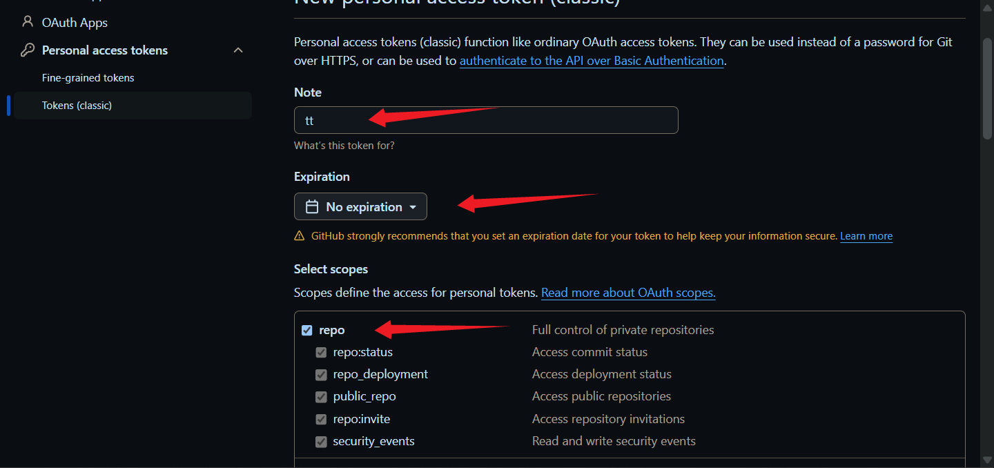The width and height of the screenshot is (994, 468).
Task: Click the Personal access tokens key icon
Action: (x=28, y=50)
